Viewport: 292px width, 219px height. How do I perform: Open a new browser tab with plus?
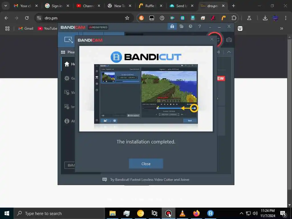click(x=234, y=6)
